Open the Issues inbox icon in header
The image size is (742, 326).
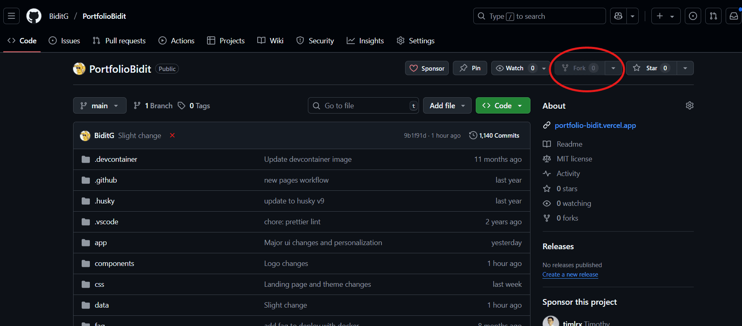pos(693,16)
